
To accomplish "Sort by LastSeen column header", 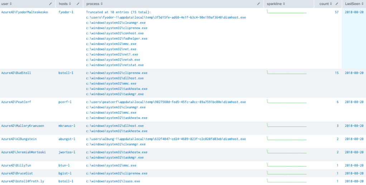I will pyautogui.click(x=352, y=4).
